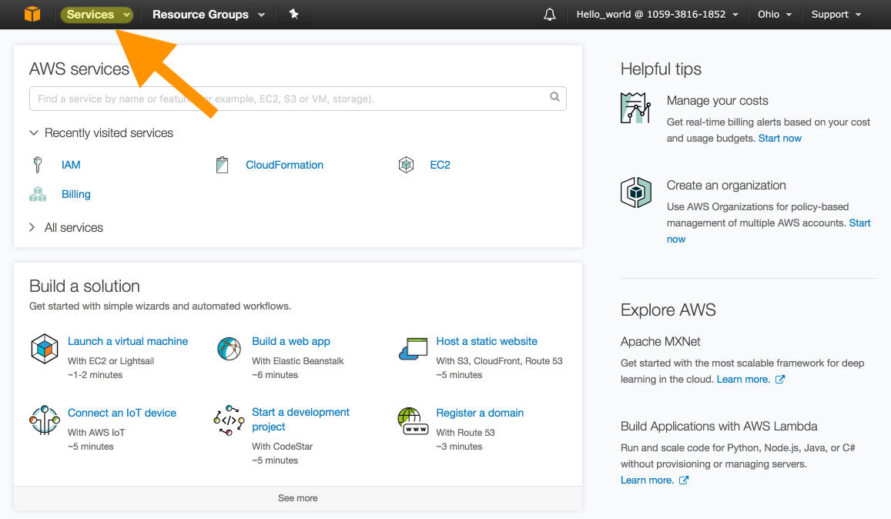Click the Apache MXNet title
The height and width of the screenshot is (519, 891).
pos(660,342)
